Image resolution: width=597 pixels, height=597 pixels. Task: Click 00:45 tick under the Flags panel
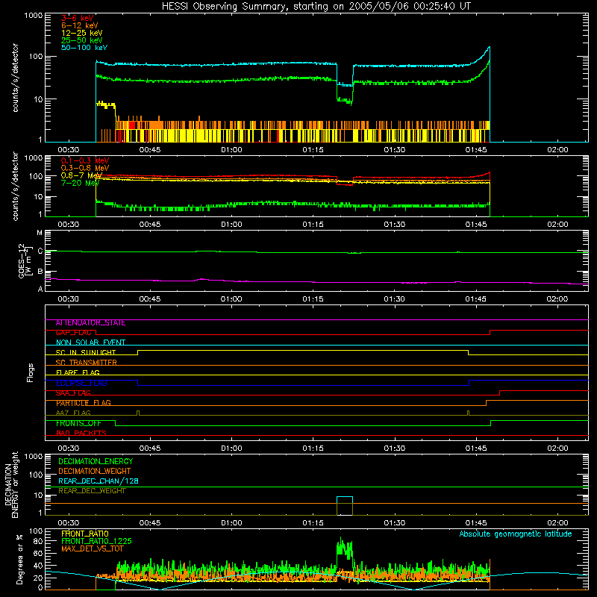pos(150,448)
